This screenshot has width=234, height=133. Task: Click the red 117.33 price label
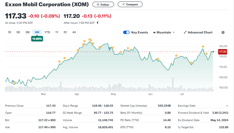(x=223, y=52)
